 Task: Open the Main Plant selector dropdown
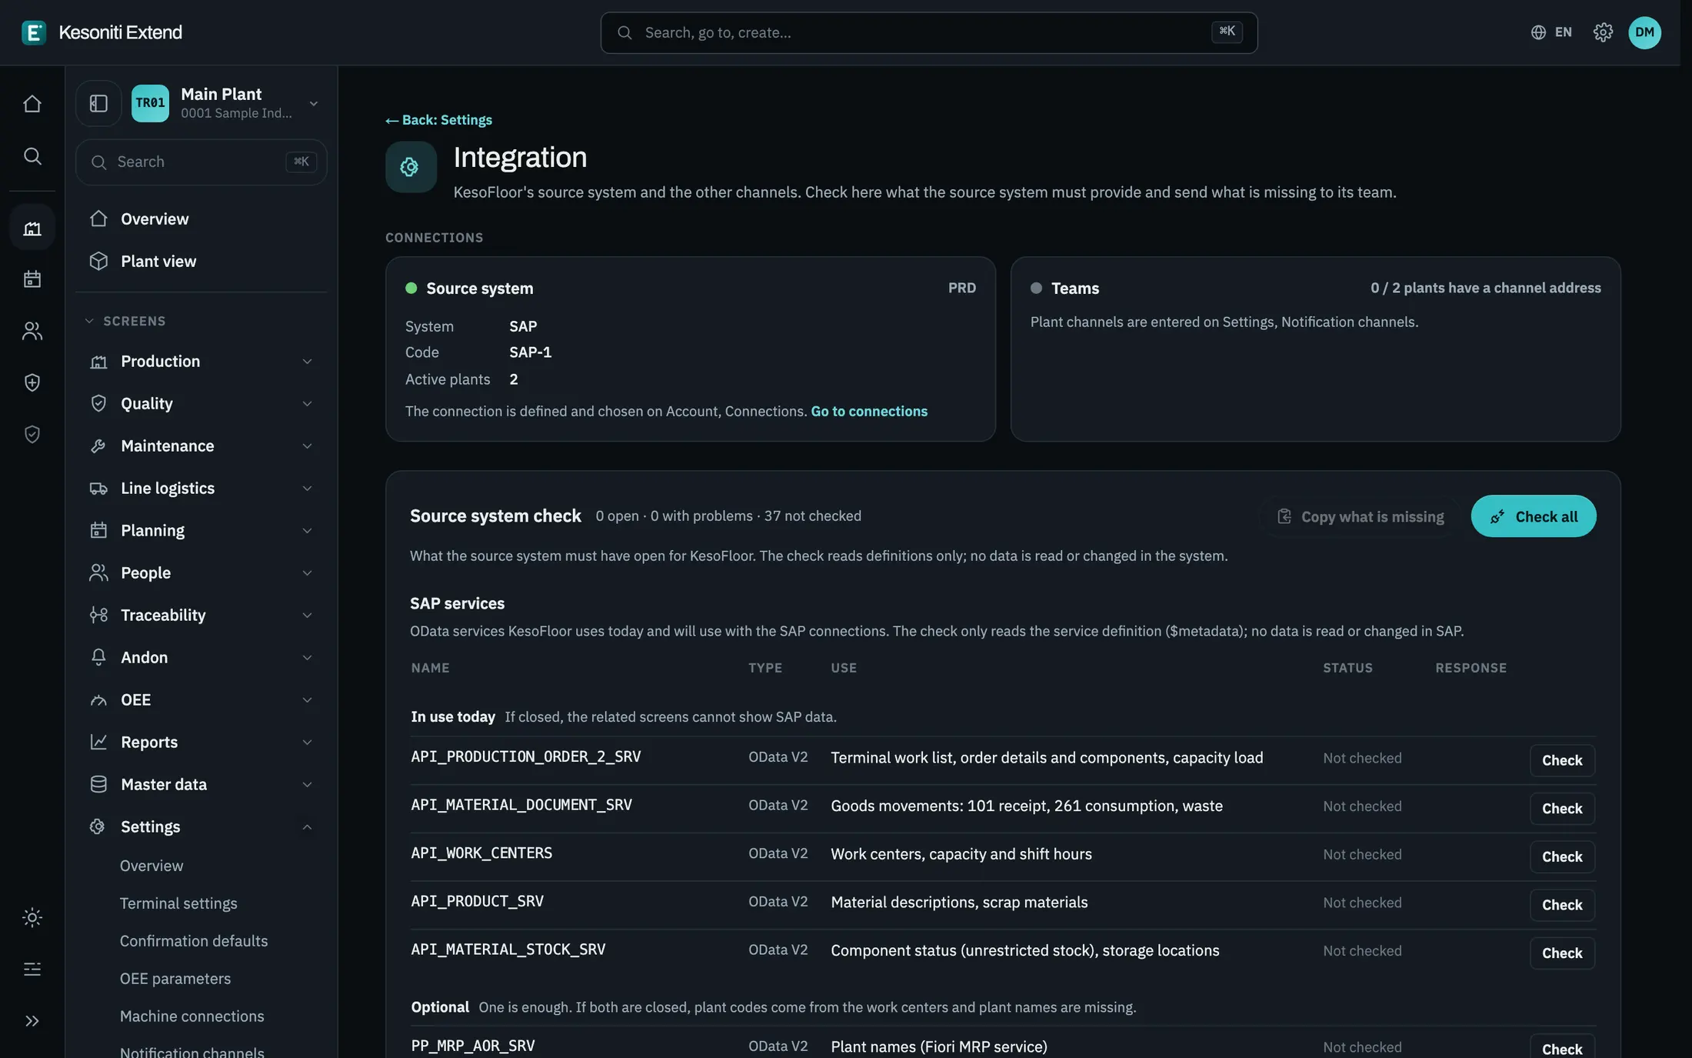click(225, 103)
